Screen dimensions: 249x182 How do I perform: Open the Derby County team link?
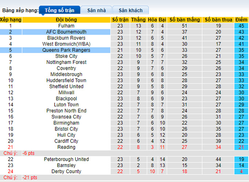tap(66, 171)
